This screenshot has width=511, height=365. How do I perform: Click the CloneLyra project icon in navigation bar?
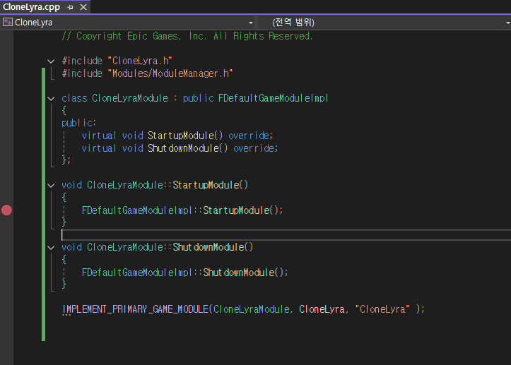[8, 22]
